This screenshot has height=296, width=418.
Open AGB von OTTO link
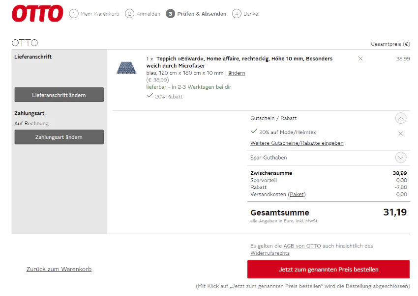pos(302,246)
